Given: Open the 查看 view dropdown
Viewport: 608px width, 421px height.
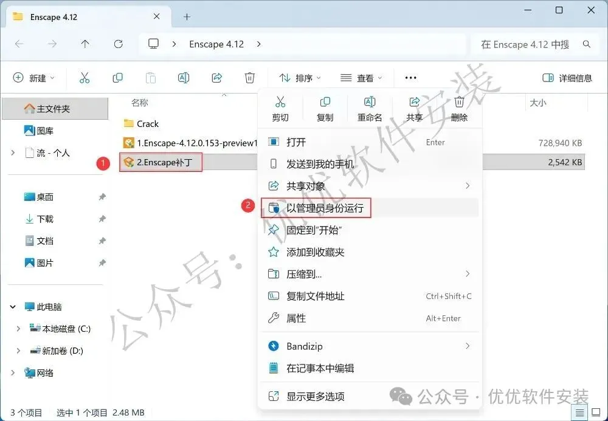Looking at the screenshot, I should pyautogui.click(x=361, y=78).
